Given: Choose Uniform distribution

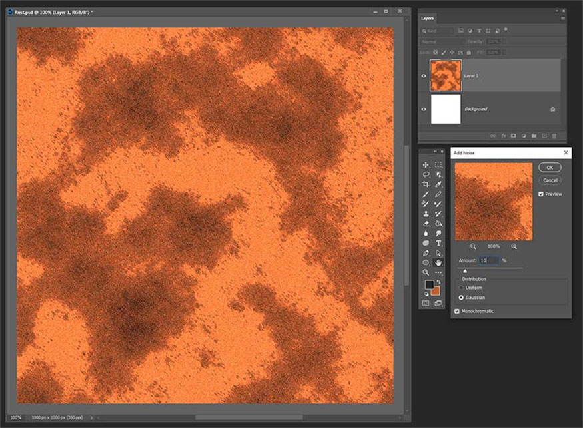Looking at the screenshot, I should (x=461, y=288).
